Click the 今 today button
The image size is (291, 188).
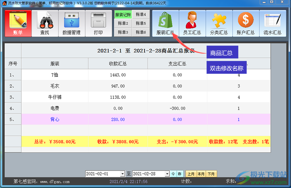click(173, 174)
